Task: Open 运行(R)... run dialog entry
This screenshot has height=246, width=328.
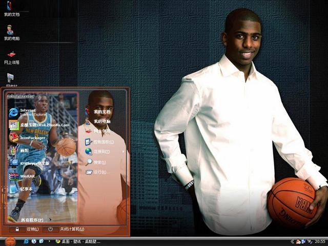Action: click(98, 172)
